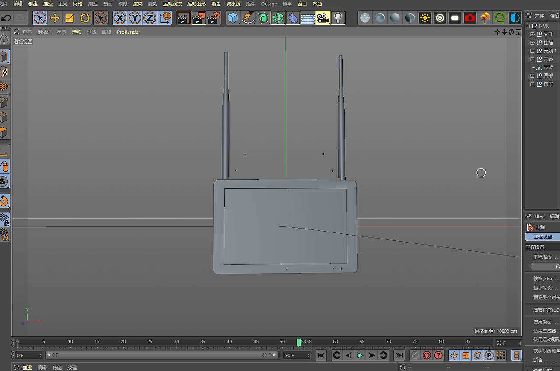
Task: Open the 运动图形 (MoGraph) menu
Action: (x=196, y=4)
